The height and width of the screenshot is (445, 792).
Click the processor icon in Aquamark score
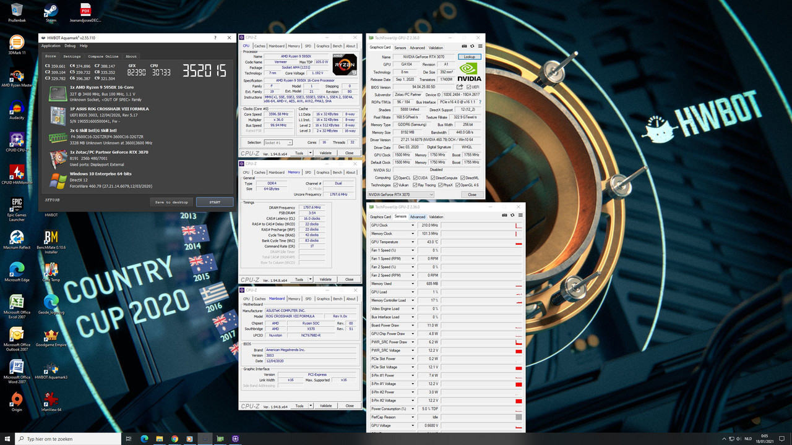pos(58,94)
